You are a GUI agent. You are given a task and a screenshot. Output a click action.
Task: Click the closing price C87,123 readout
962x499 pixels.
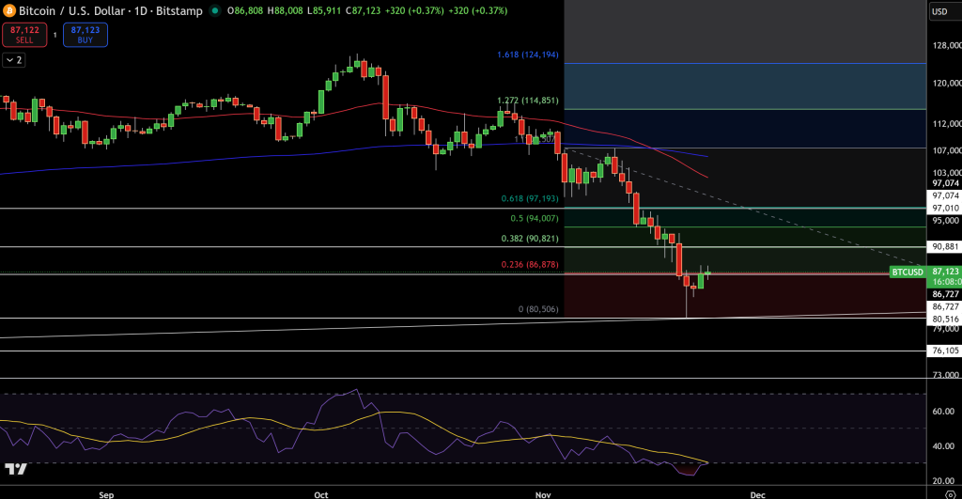click(x=363, y=10)
